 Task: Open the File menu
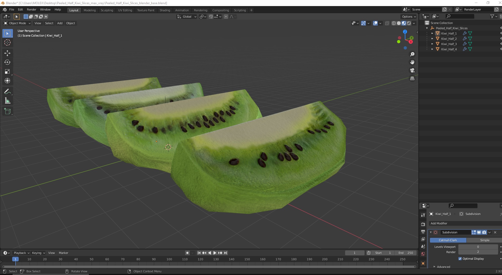pos(12,9)
